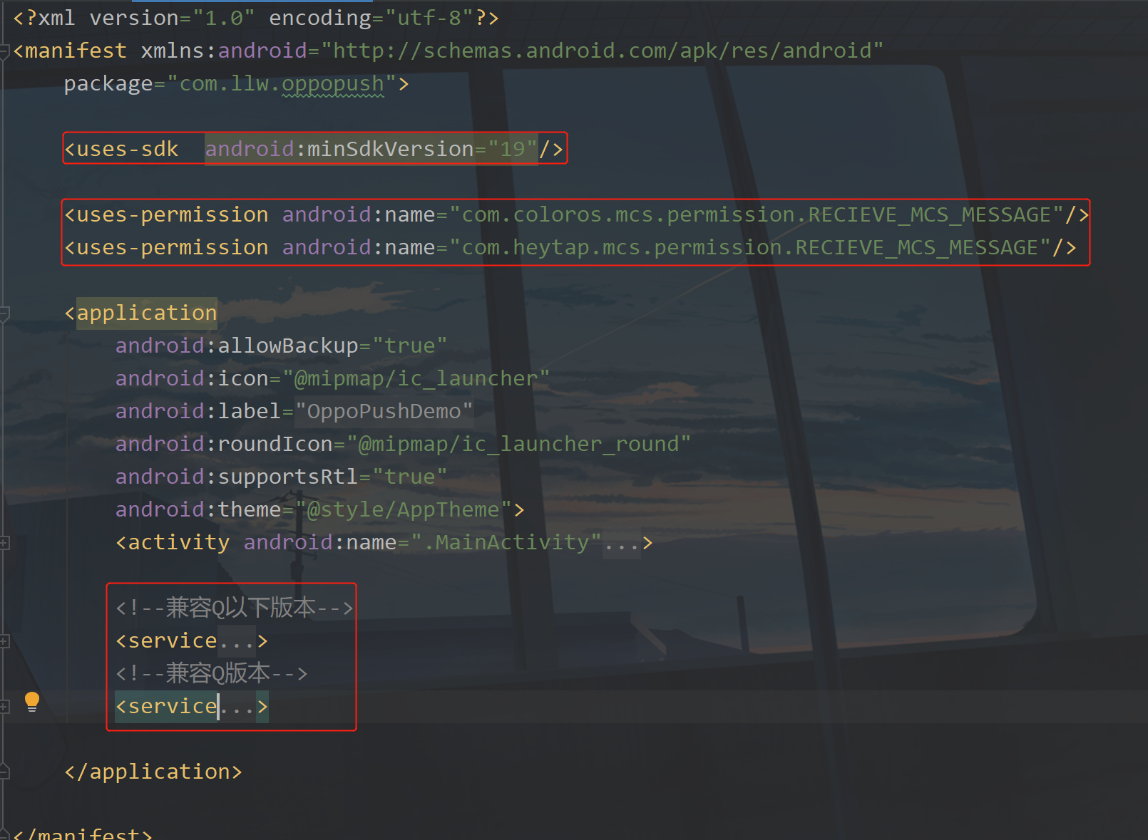Image resolution: width=1148 pixels, height=840 pixels.
Task: Expand the folded ellipsis after MainActivity
Action: (622, 543)
